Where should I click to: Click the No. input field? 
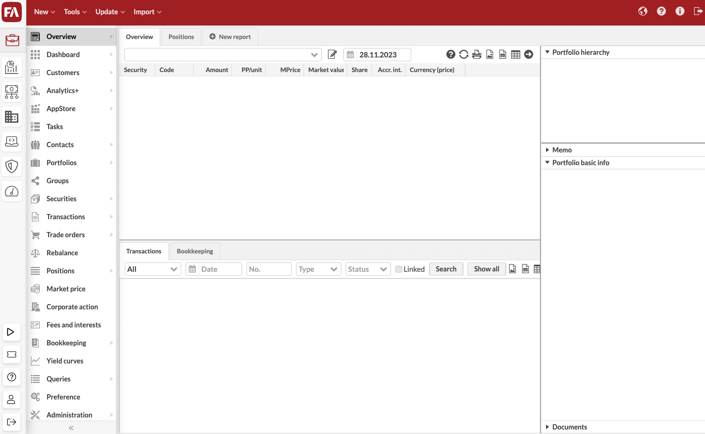269,269
